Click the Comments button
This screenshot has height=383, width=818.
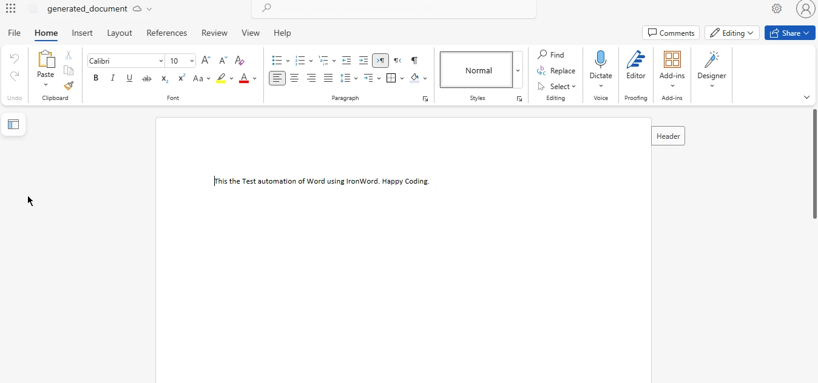pos(671,33)
